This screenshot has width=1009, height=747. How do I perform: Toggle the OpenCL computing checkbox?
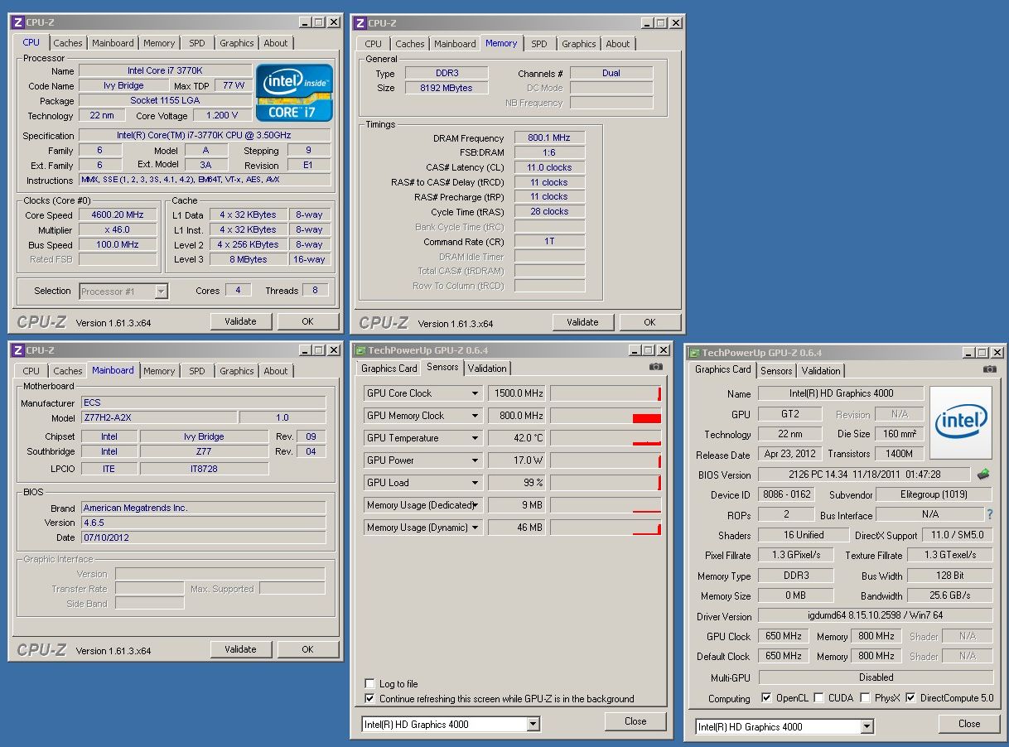(x=766, y=698)
